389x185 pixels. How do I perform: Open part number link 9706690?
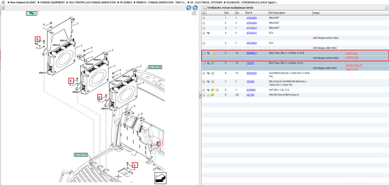251,90
